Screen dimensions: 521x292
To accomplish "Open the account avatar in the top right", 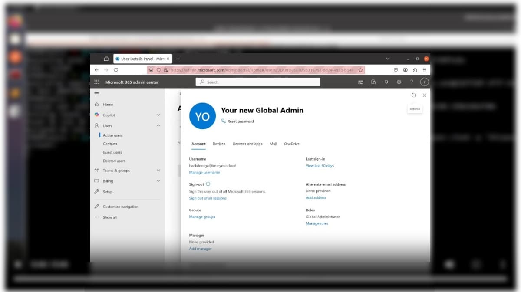I will 424,82.
